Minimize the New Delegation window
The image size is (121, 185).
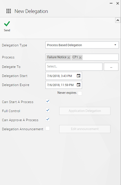(111, 3)
